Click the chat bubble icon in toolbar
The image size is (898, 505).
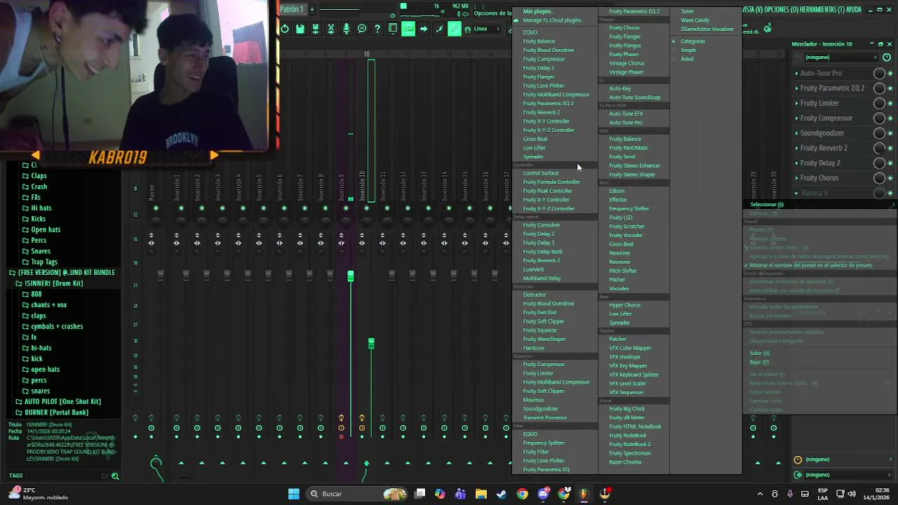tap(362, 29)
